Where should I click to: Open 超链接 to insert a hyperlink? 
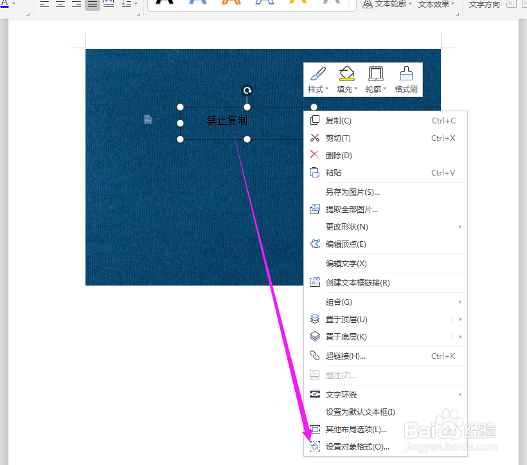tap(344, 356)
